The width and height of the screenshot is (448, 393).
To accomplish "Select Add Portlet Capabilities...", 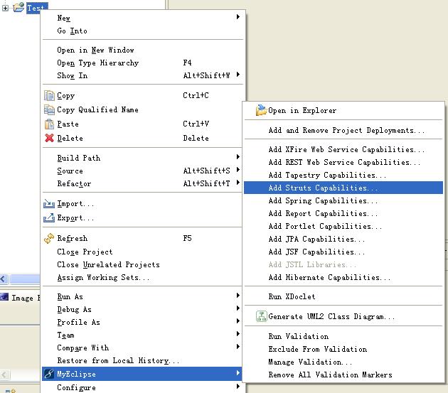I will point(343,226).
